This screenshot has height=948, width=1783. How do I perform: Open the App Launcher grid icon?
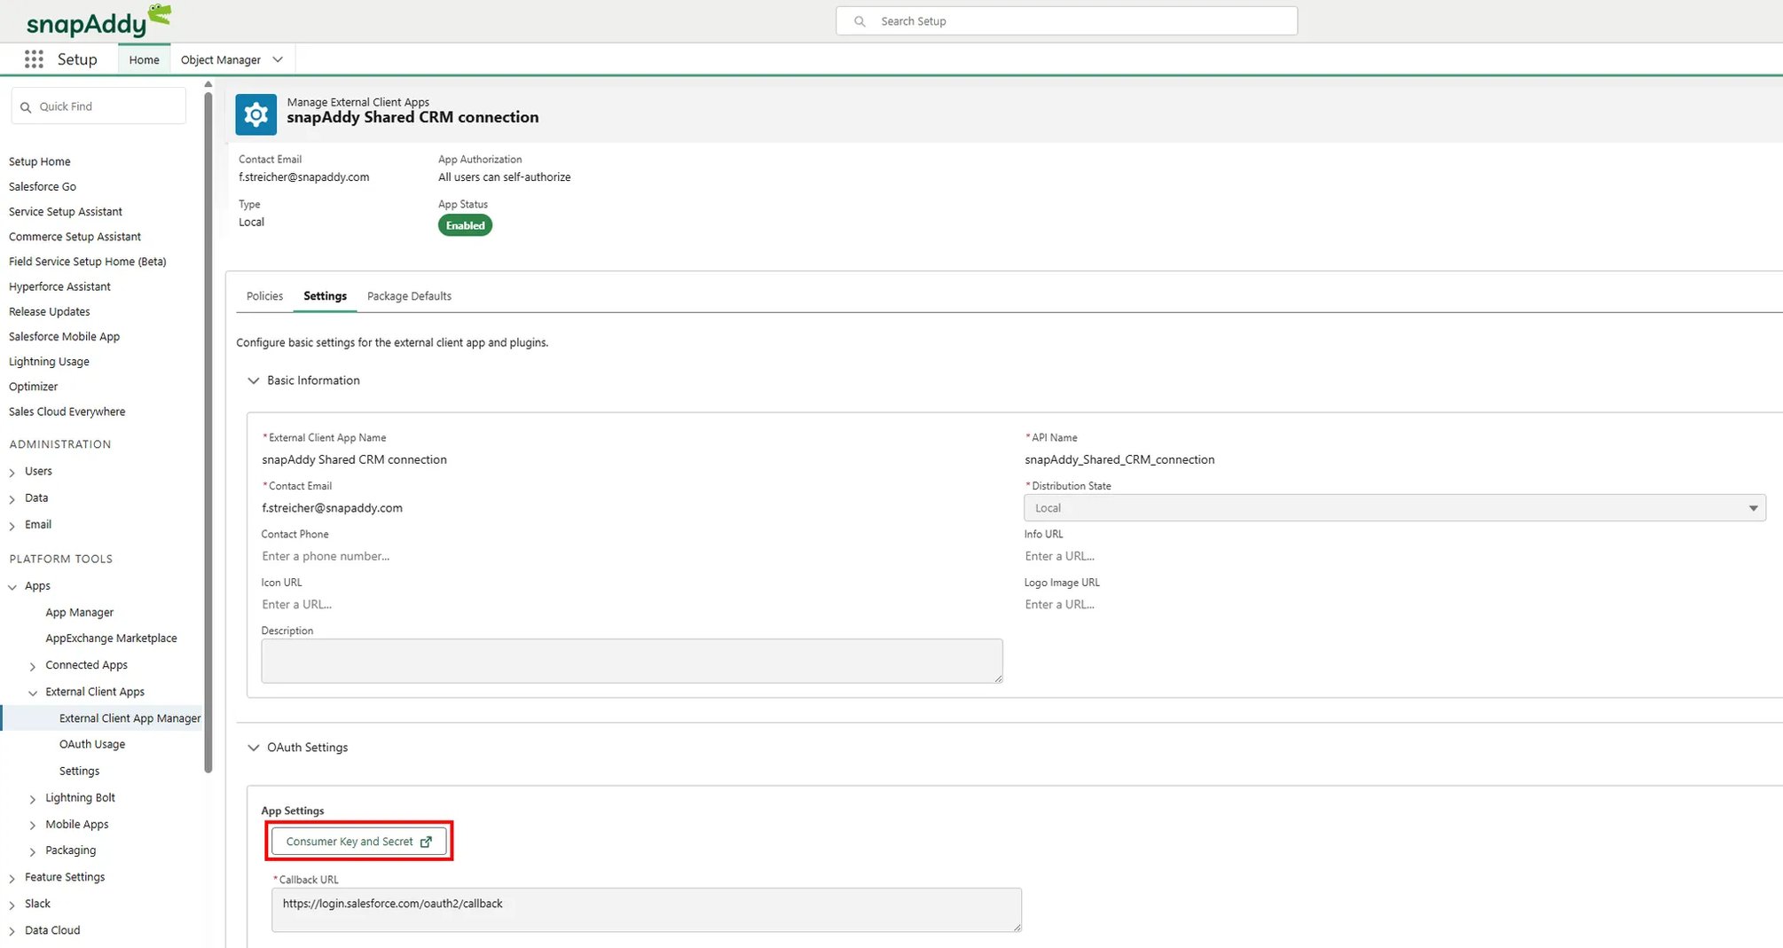[34, 59]
